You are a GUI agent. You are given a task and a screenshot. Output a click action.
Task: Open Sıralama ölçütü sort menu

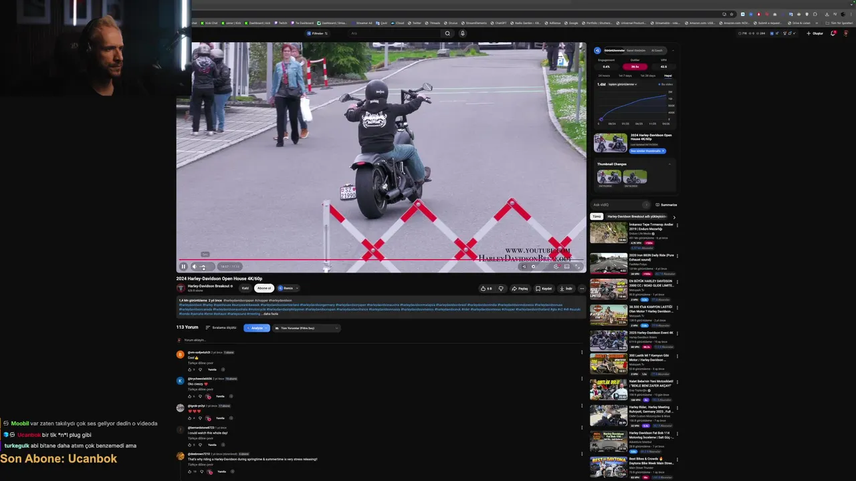[221, 328]
